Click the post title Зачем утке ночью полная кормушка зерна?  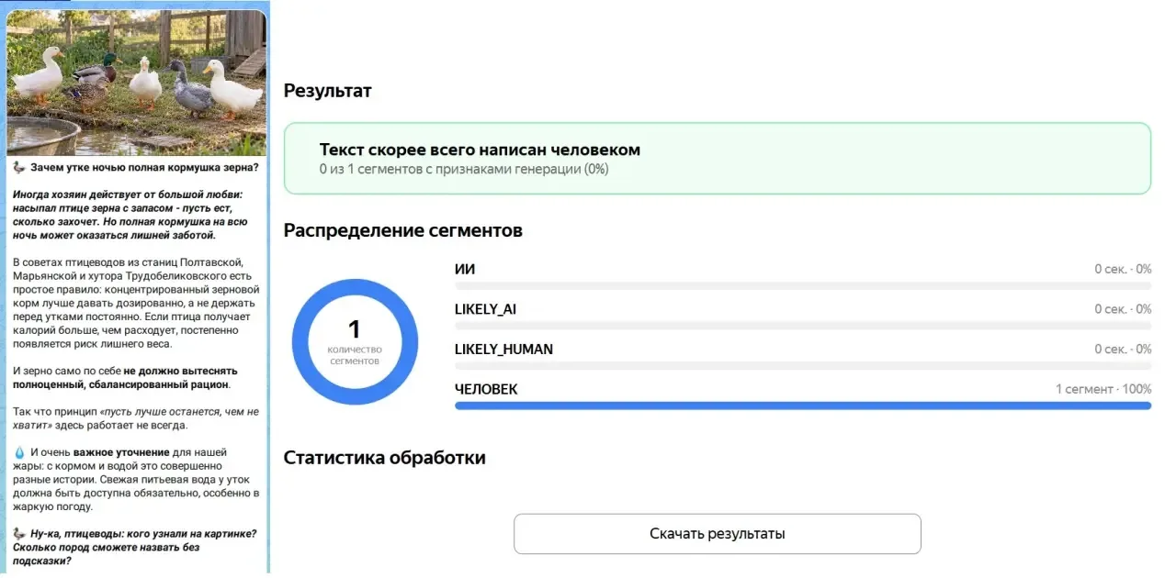click(x=144, y=167)
